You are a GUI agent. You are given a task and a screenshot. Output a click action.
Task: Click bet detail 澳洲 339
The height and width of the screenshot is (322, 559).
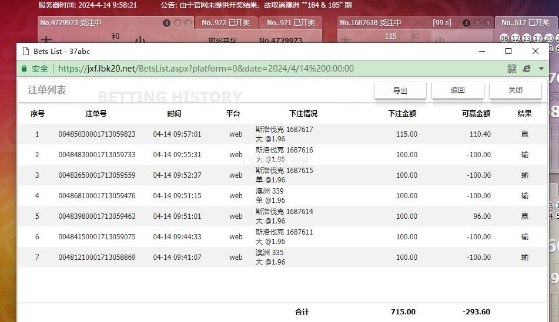tap(270, 191)
